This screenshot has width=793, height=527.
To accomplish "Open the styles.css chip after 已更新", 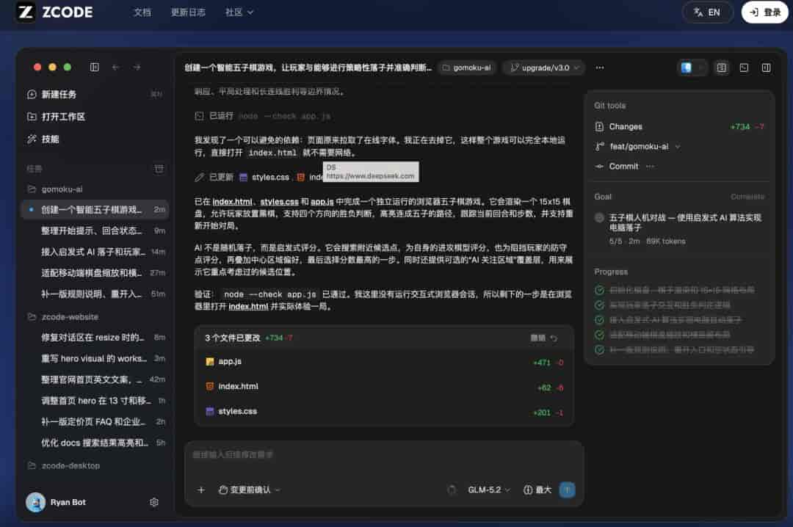I will coord(264,177).
